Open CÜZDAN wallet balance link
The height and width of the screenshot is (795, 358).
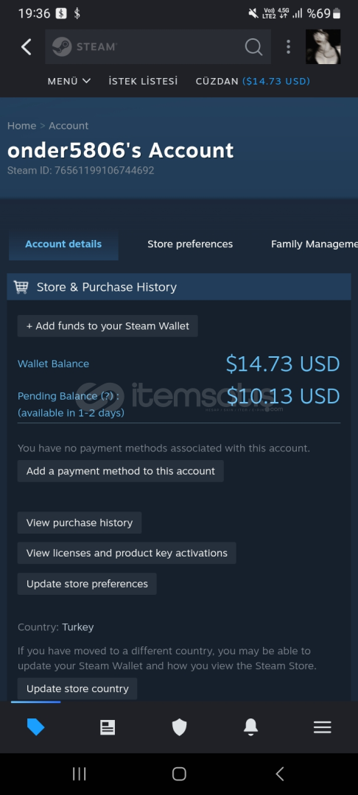[x=253, y=81]
